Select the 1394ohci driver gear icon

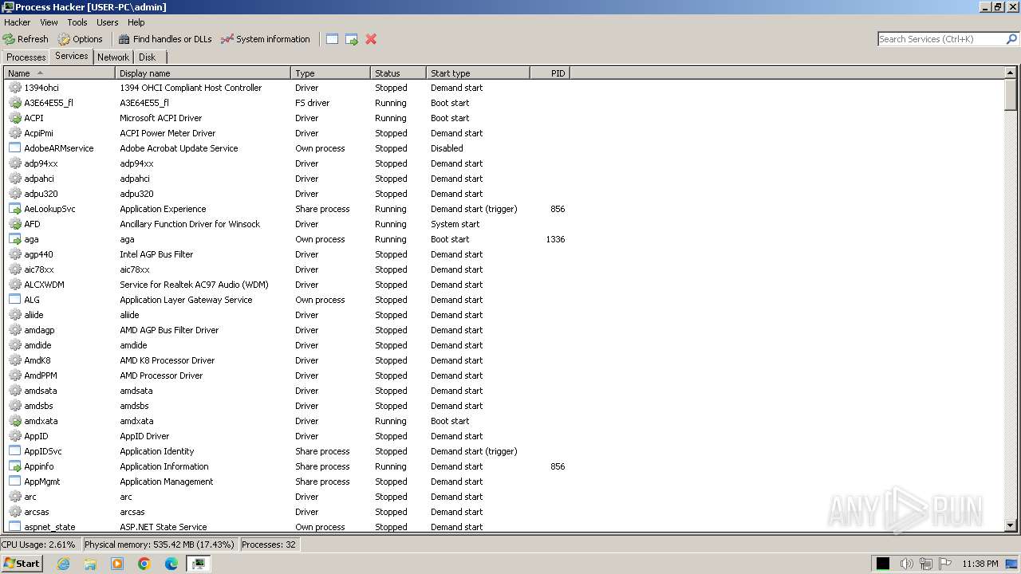click(x=15, y=88)
